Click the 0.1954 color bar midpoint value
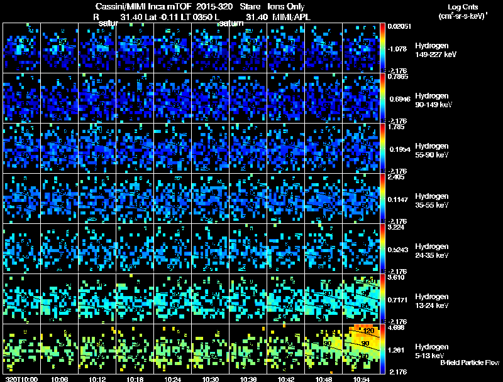This screenshot has height=382, width=503. [x=400, y=149]
